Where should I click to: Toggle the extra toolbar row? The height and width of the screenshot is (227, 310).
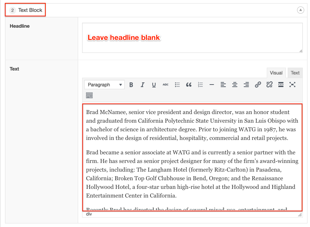pos(89,95)
